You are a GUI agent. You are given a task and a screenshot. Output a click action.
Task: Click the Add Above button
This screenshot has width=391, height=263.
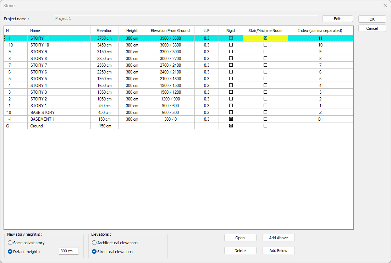278,238
